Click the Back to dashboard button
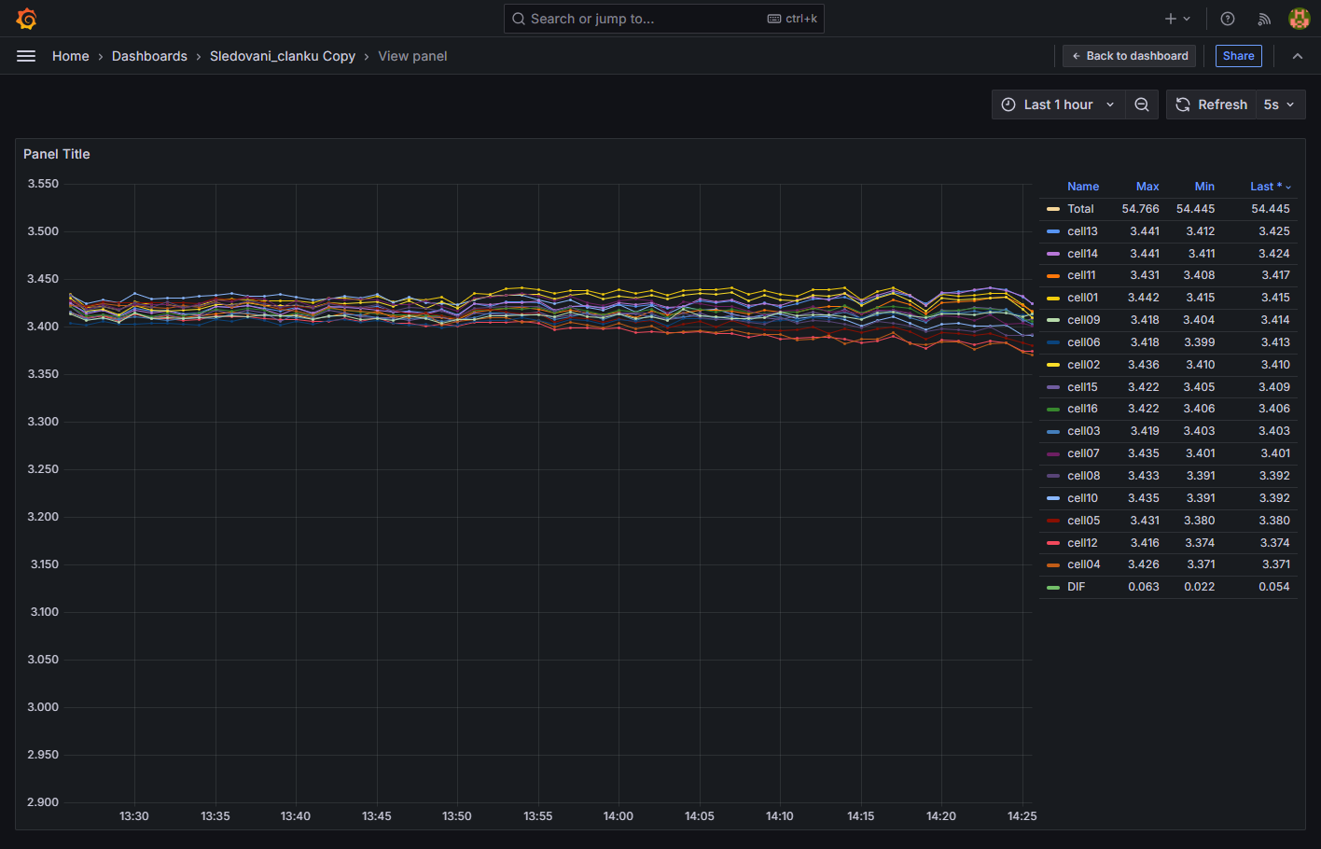This screenshot has width=1321, height=849. [1129, 56]
